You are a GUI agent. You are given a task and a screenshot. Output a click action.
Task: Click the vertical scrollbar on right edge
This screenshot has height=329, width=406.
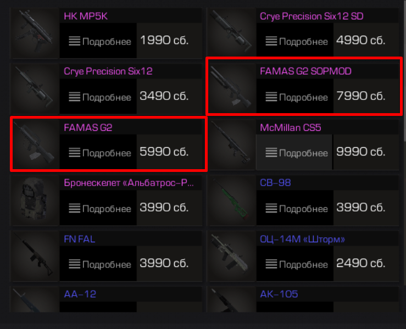[404, 71]
